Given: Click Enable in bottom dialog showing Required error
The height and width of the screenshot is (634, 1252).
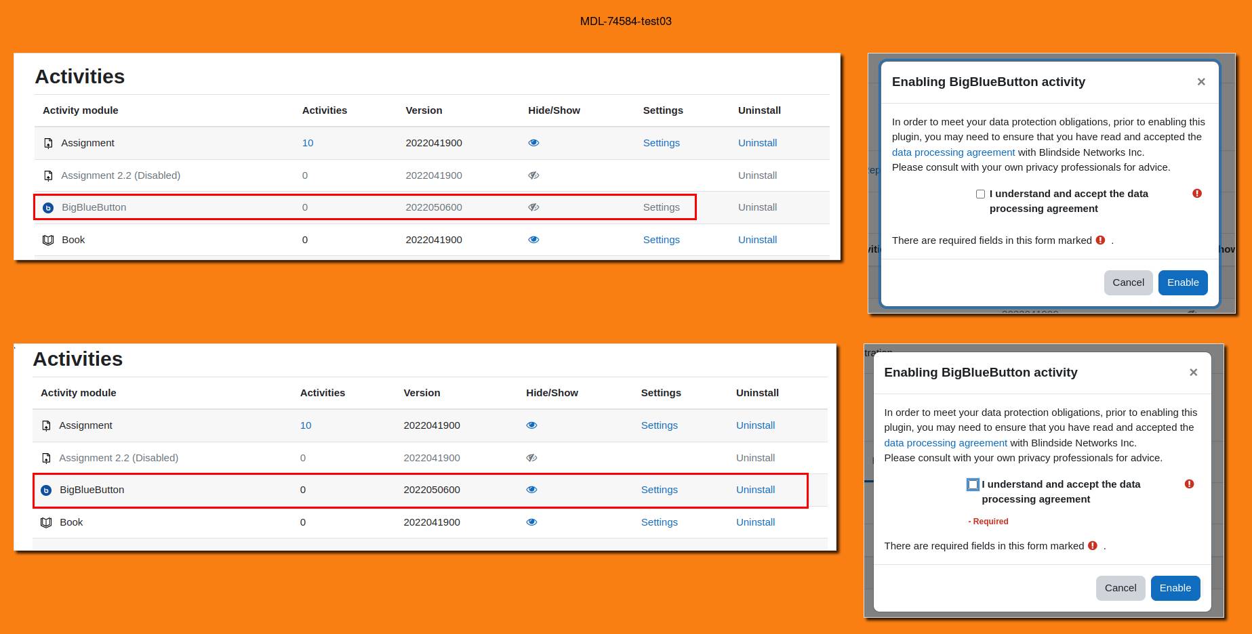Looking at the screenshot, I should [1175, 588].
